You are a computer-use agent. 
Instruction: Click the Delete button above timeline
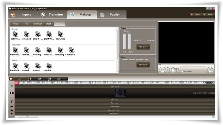click(x=58, y=79)
